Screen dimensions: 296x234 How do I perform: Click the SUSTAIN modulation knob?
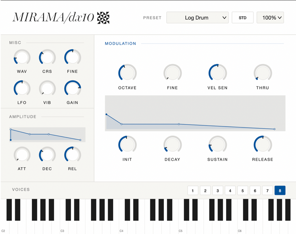[218, 145]
